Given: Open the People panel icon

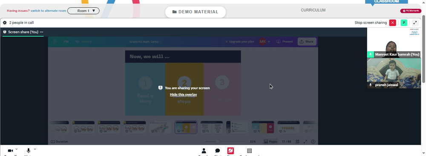Looking at the screenshot, I should [x=204, y=151].
